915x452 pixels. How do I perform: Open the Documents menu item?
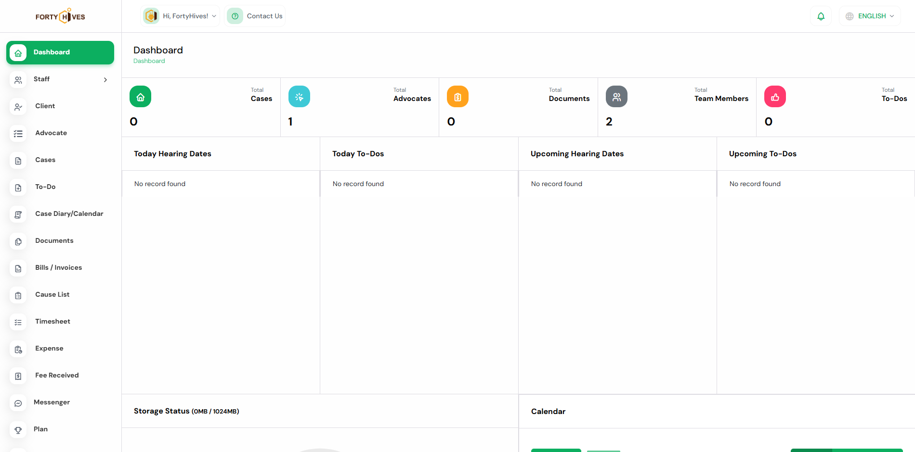tap(60, 241)
